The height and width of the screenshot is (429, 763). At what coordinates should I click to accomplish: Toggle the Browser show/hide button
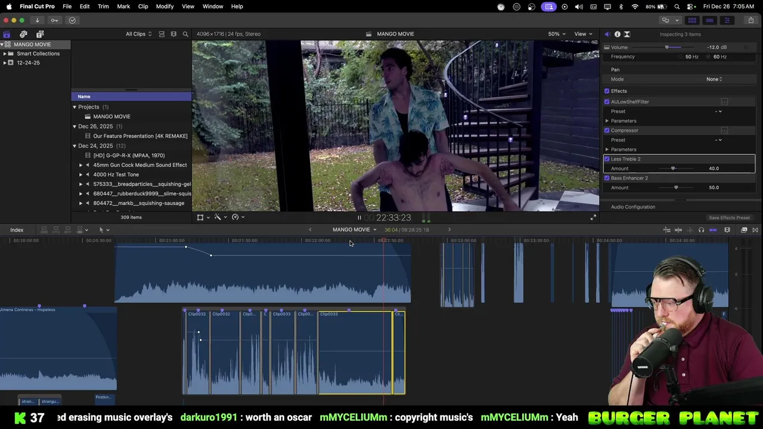692,20
